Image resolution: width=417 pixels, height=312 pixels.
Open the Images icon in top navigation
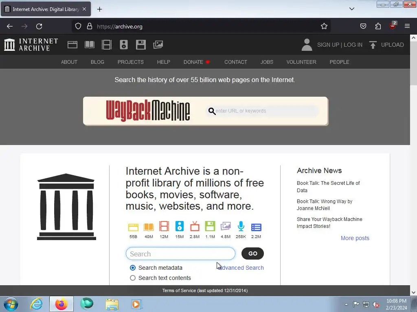pos(158,45)
